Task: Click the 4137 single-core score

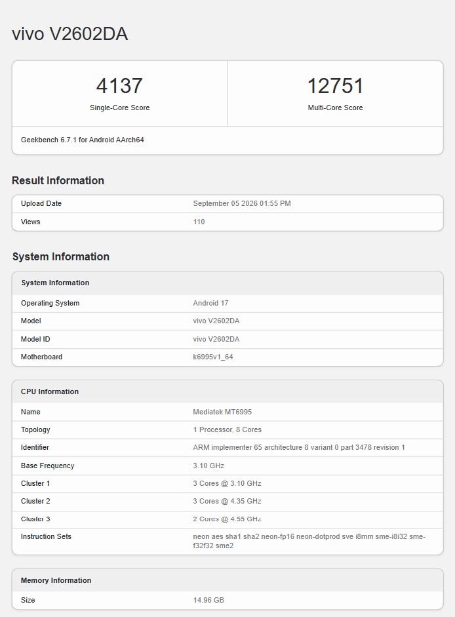Action: pos(119,86)
